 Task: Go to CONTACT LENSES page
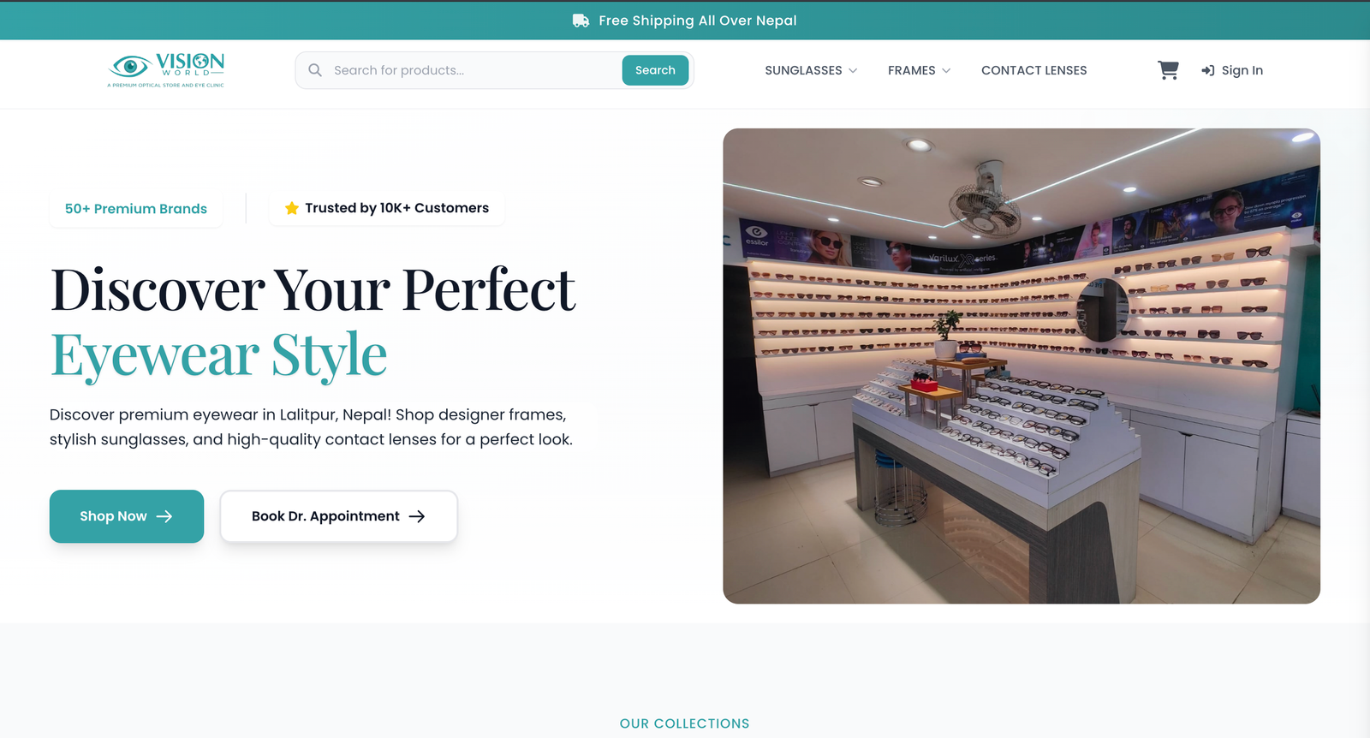coord(1033,70)
